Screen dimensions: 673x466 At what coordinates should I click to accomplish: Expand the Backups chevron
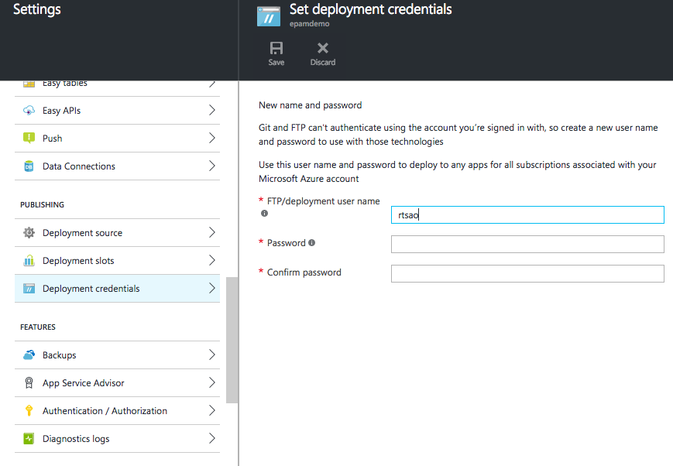[212, 355]
